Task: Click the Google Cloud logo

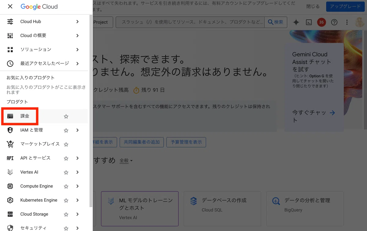Action: point(39,6)
